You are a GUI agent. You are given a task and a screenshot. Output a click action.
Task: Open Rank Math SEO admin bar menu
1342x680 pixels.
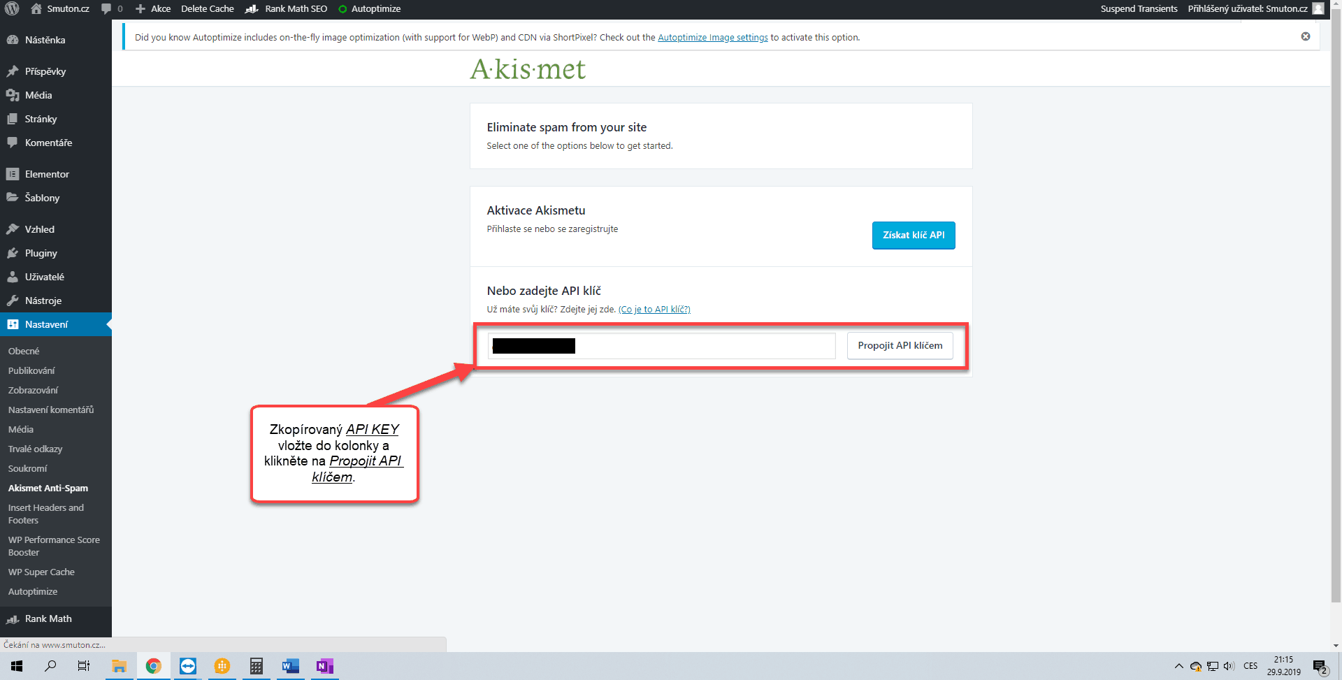tap(287, 8)
